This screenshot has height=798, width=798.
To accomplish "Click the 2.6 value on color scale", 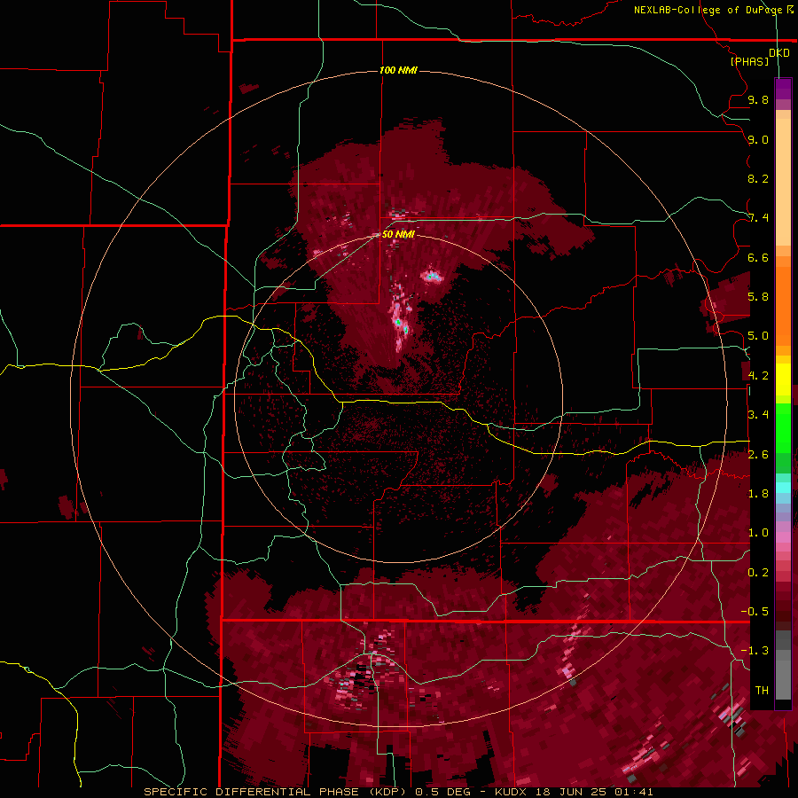I will (758, 455).
